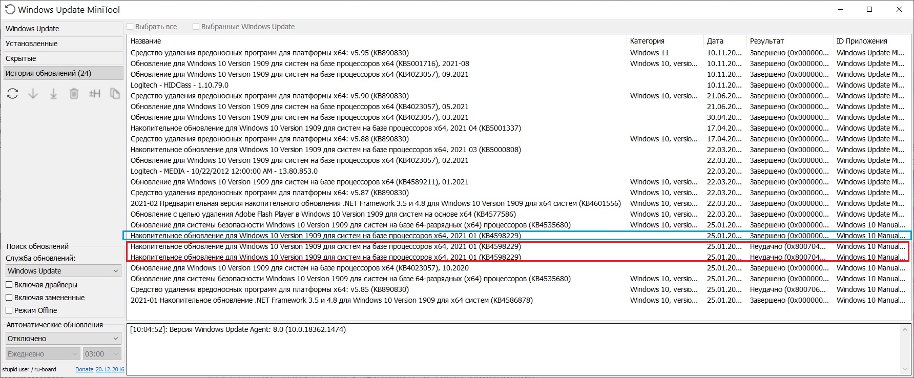Open the 'Служба обновлений' Windows Update dropdown
The height and width of the screenshot is (378, 914).
[x=64, y=271]
